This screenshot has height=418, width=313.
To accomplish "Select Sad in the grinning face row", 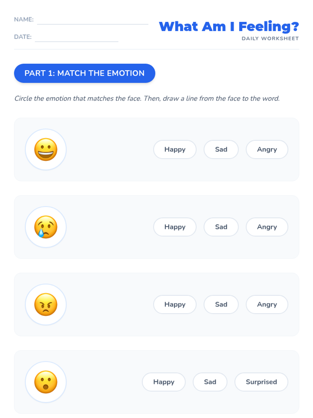I will [x=221, y=149].
